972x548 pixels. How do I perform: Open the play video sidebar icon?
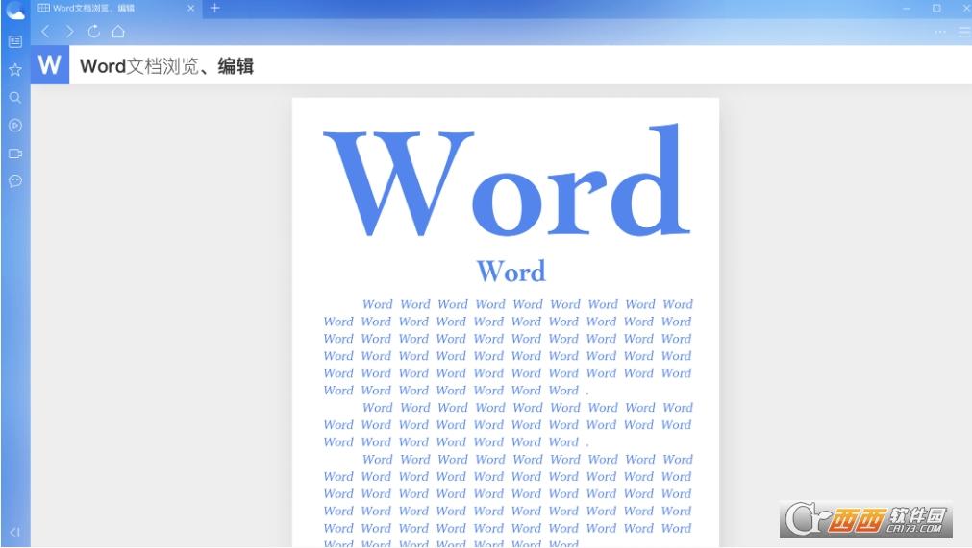pos(15,126)
